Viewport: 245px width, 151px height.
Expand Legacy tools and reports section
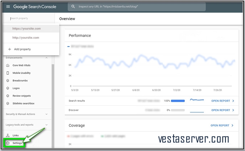46,125
